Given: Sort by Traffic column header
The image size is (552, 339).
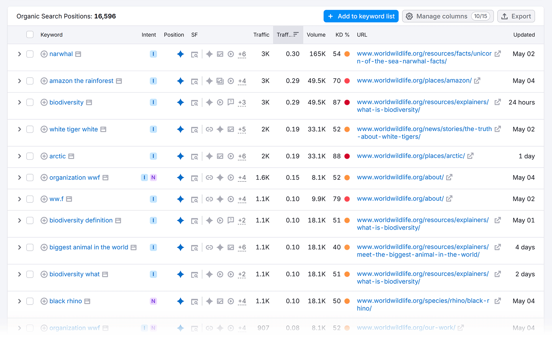Looking at the screenshot, I should pos(261,35).
